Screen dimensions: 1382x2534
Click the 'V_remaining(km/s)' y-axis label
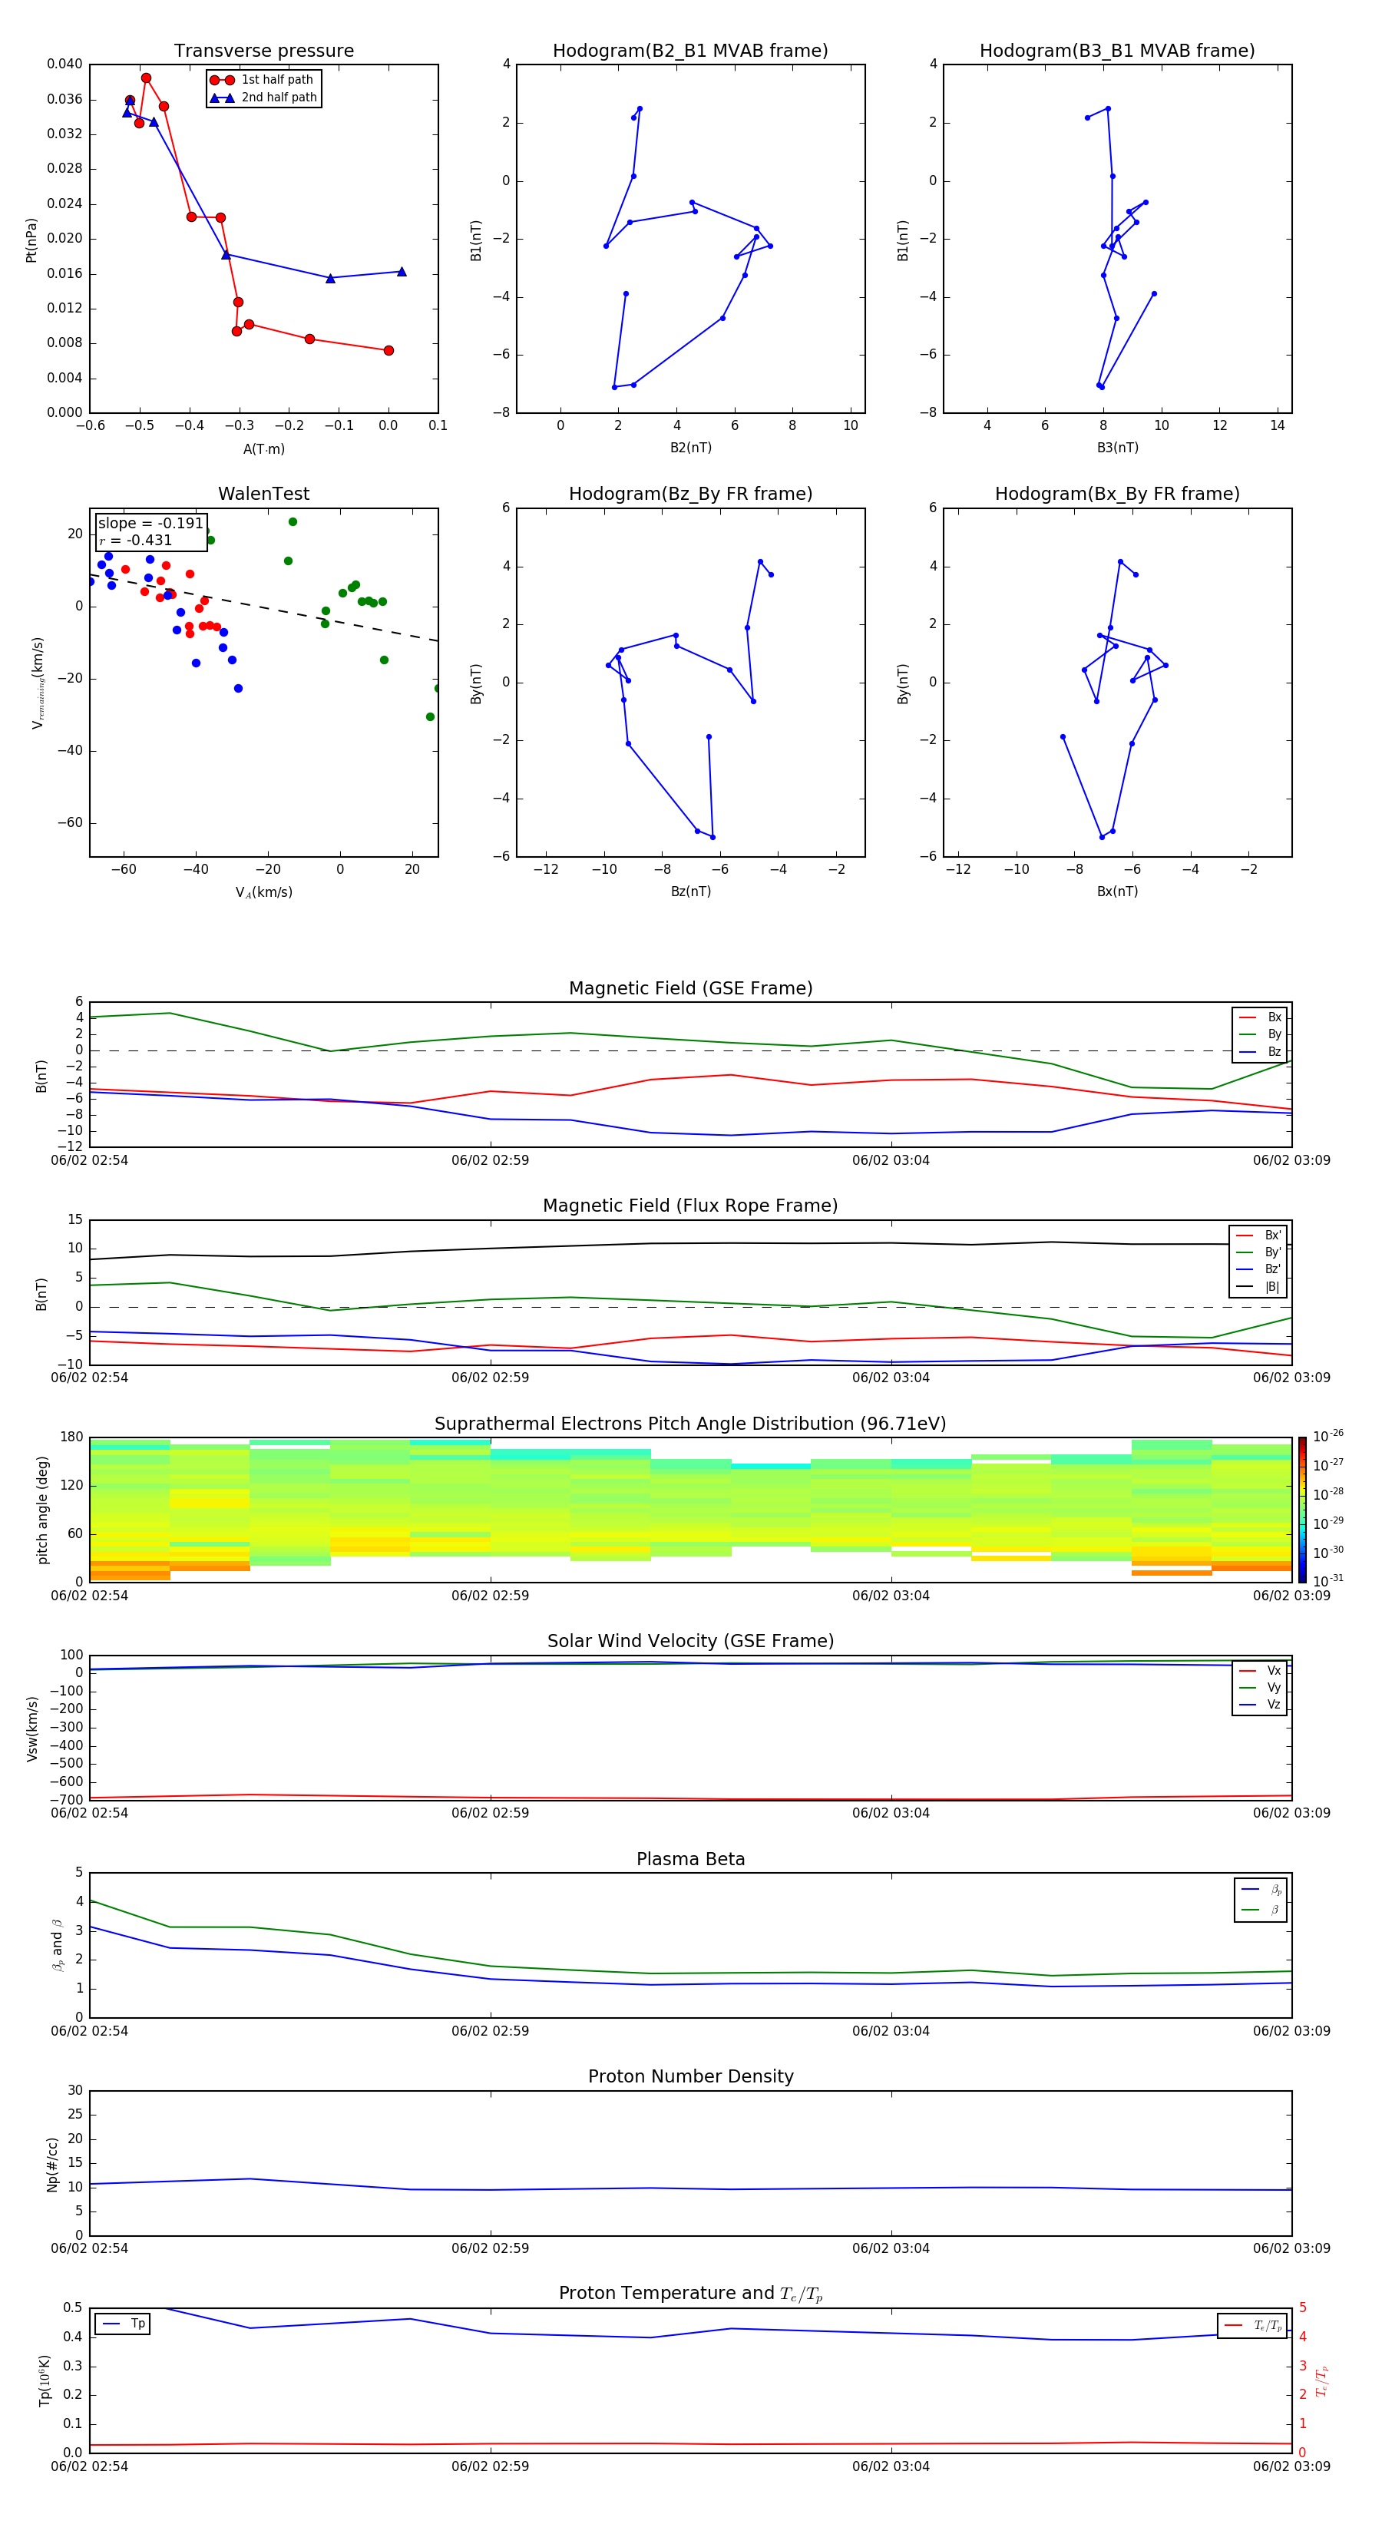point(38,683)
